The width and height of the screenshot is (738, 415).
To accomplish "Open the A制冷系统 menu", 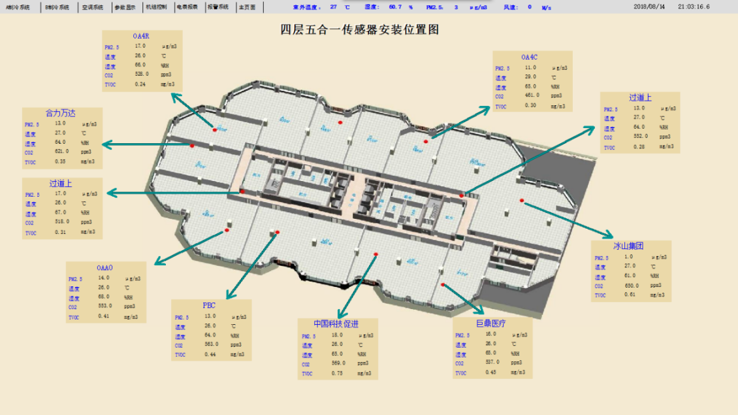I will [18, 7].
